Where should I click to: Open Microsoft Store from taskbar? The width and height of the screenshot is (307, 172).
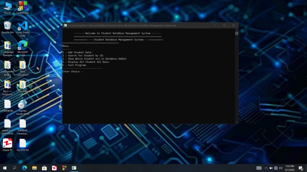point(45,168)
